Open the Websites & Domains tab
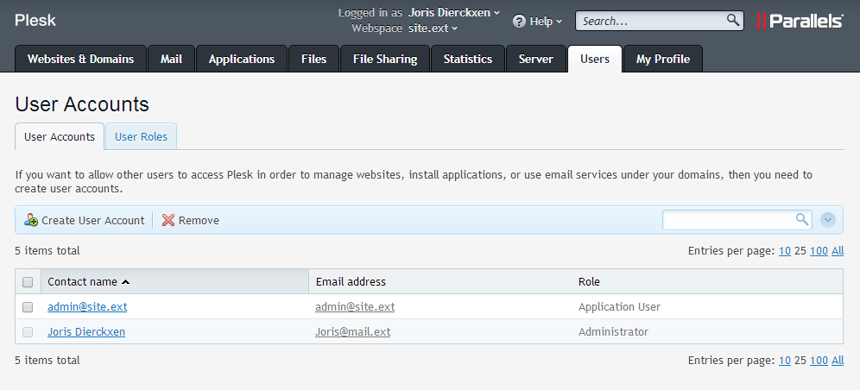Viewport: 860px width, 390px height. (x=80, y=59)
